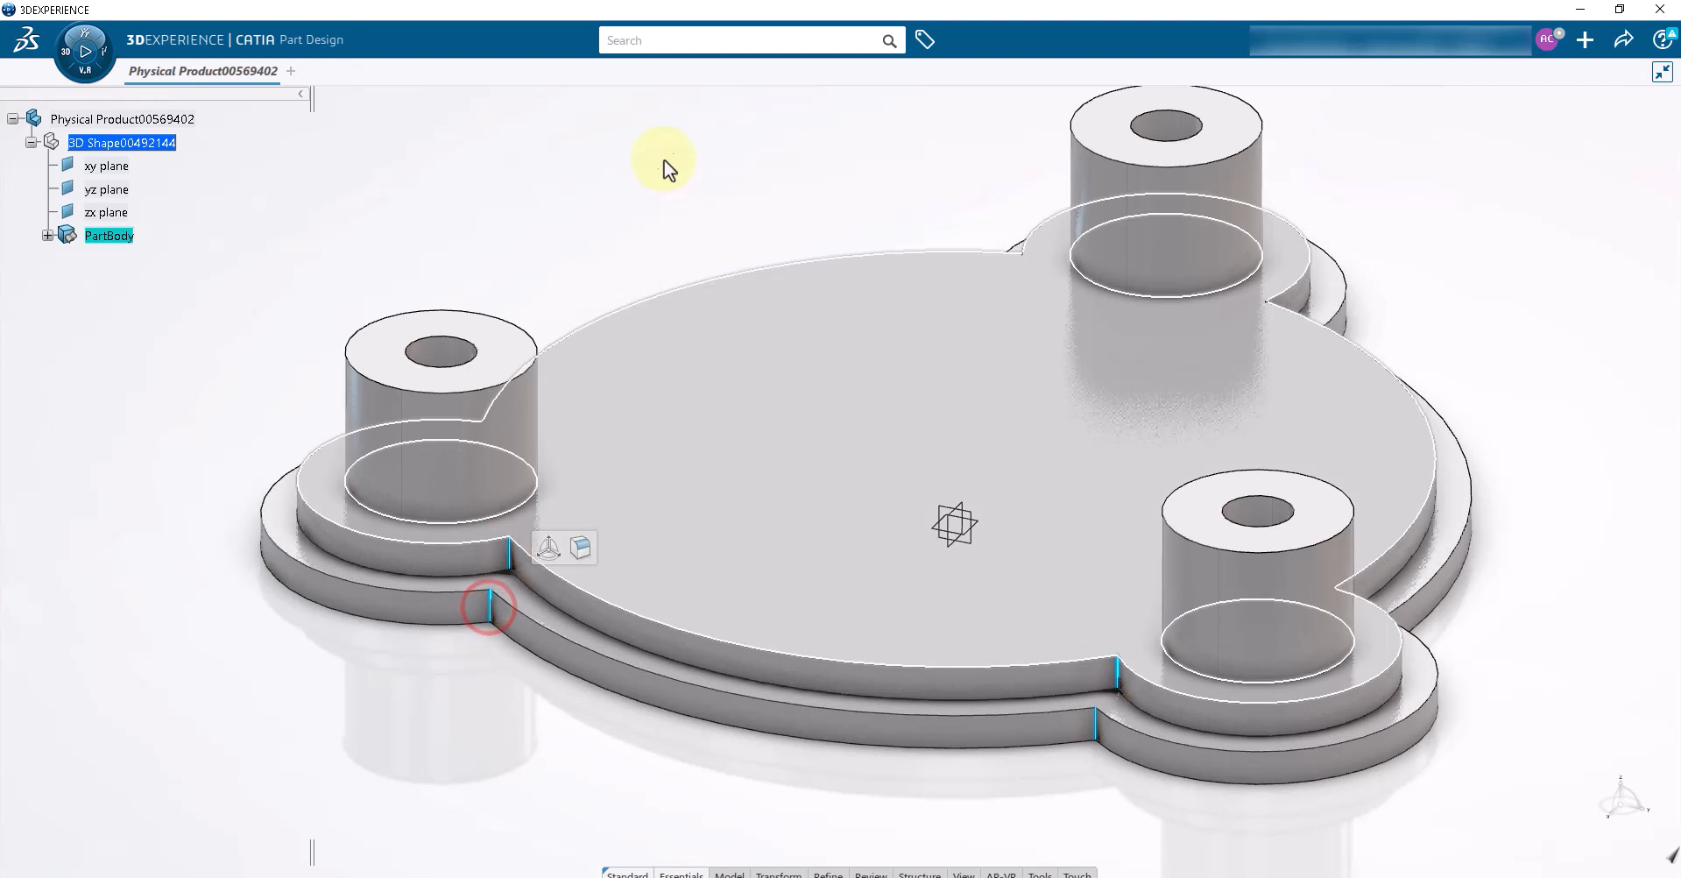Click the 3DEXPERIENCE compass play button
This screenshot has height=878, width=1681.
(85, 52)
